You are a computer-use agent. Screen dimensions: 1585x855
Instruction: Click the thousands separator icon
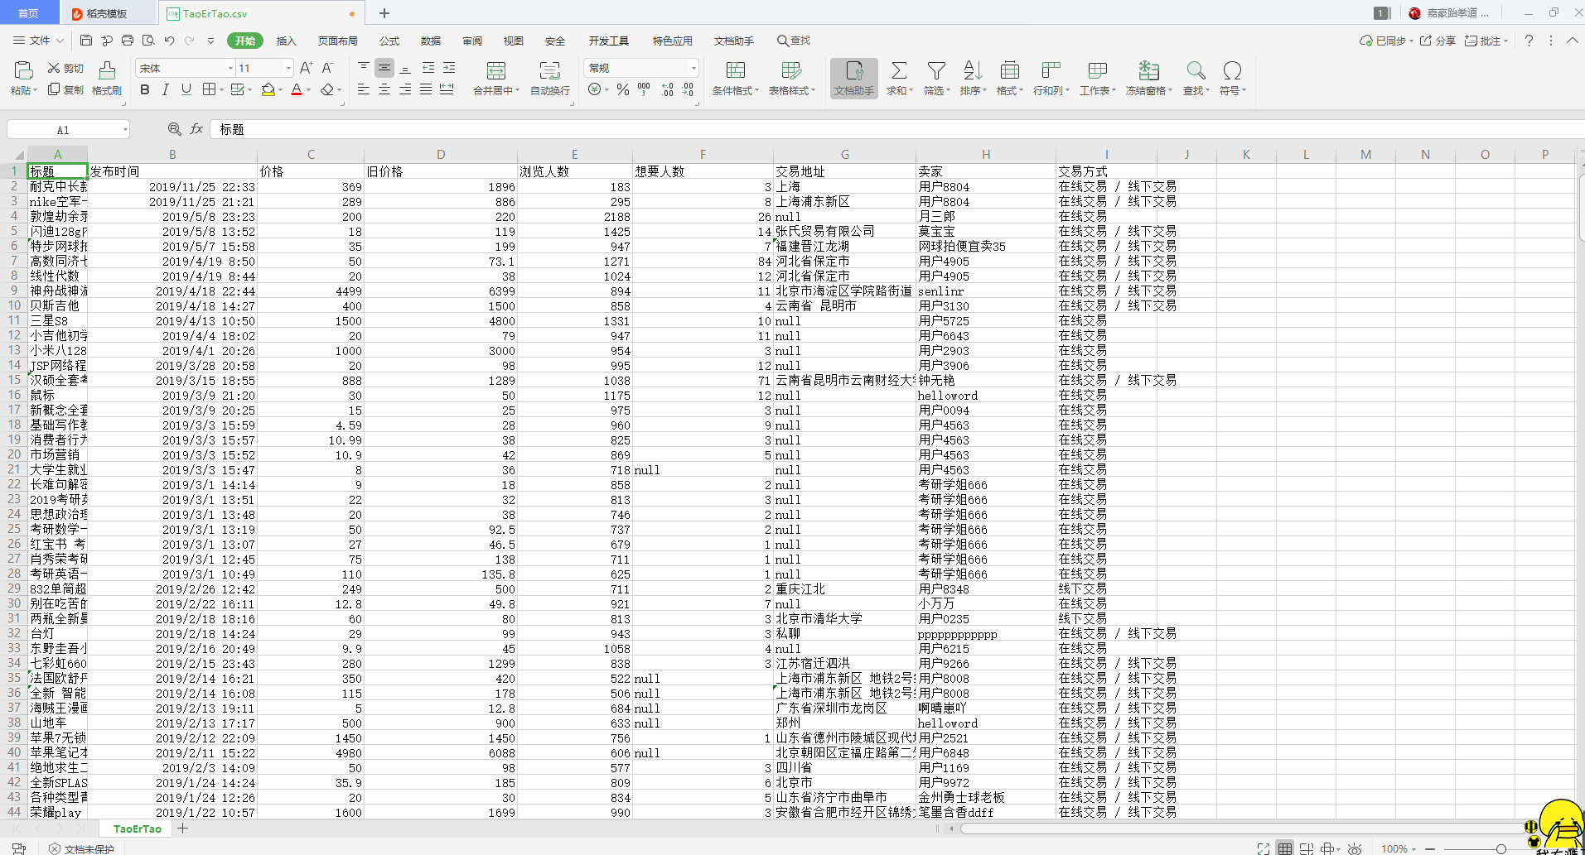tap(644, 89)
